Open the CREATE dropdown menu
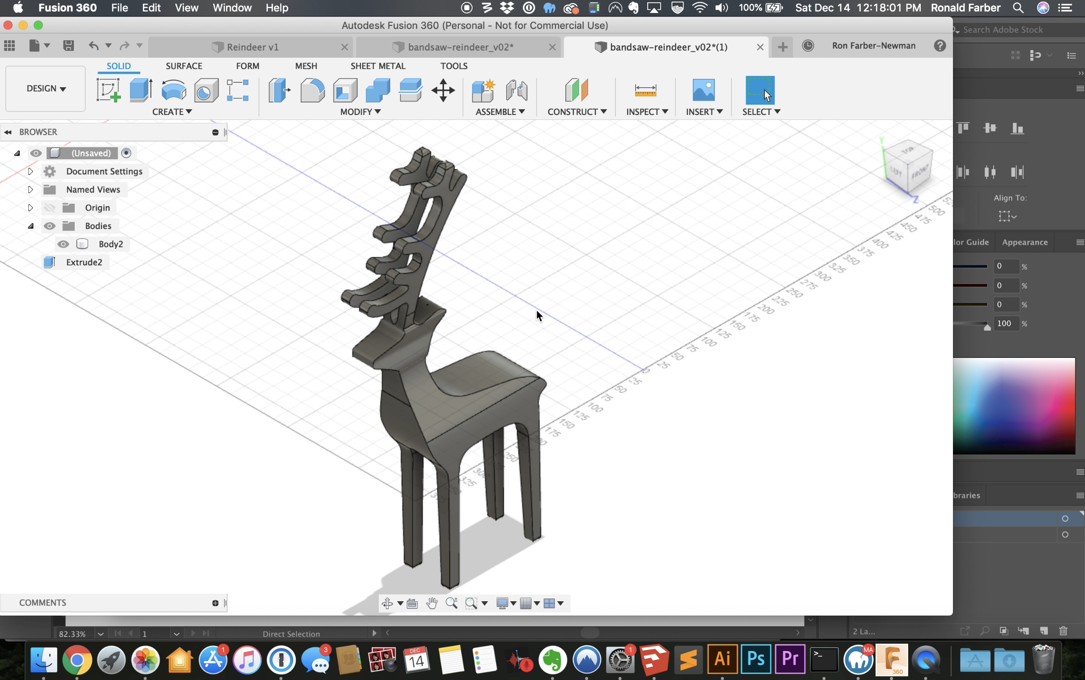The height and width of the screenshot is (680, 1085). pyautogui.click(x=172, y=111)
